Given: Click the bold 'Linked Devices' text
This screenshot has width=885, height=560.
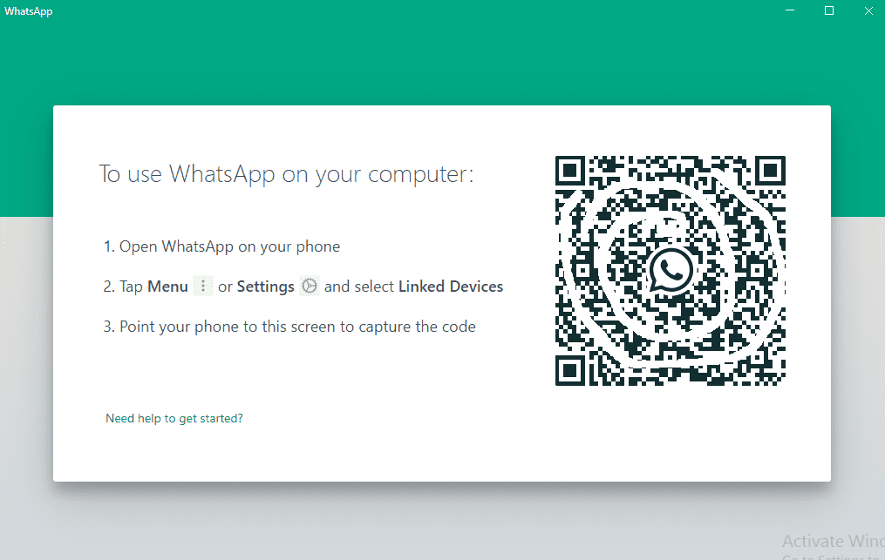Looking at the screenshot, I should 451,287.
